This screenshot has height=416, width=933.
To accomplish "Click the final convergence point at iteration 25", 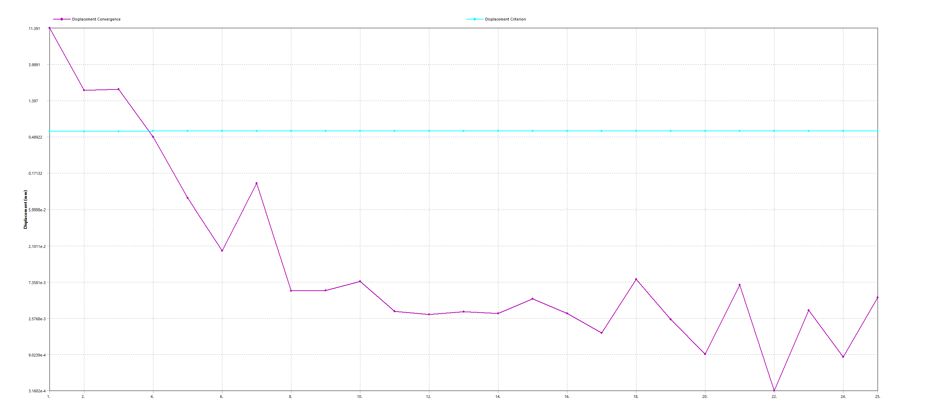I will click(877, 297).
